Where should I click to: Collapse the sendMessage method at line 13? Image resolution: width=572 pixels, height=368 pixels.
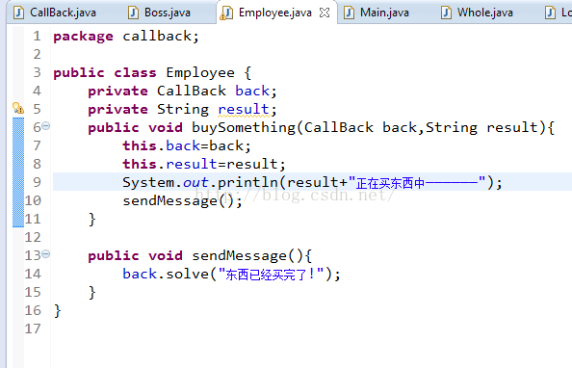pos(45,253)
